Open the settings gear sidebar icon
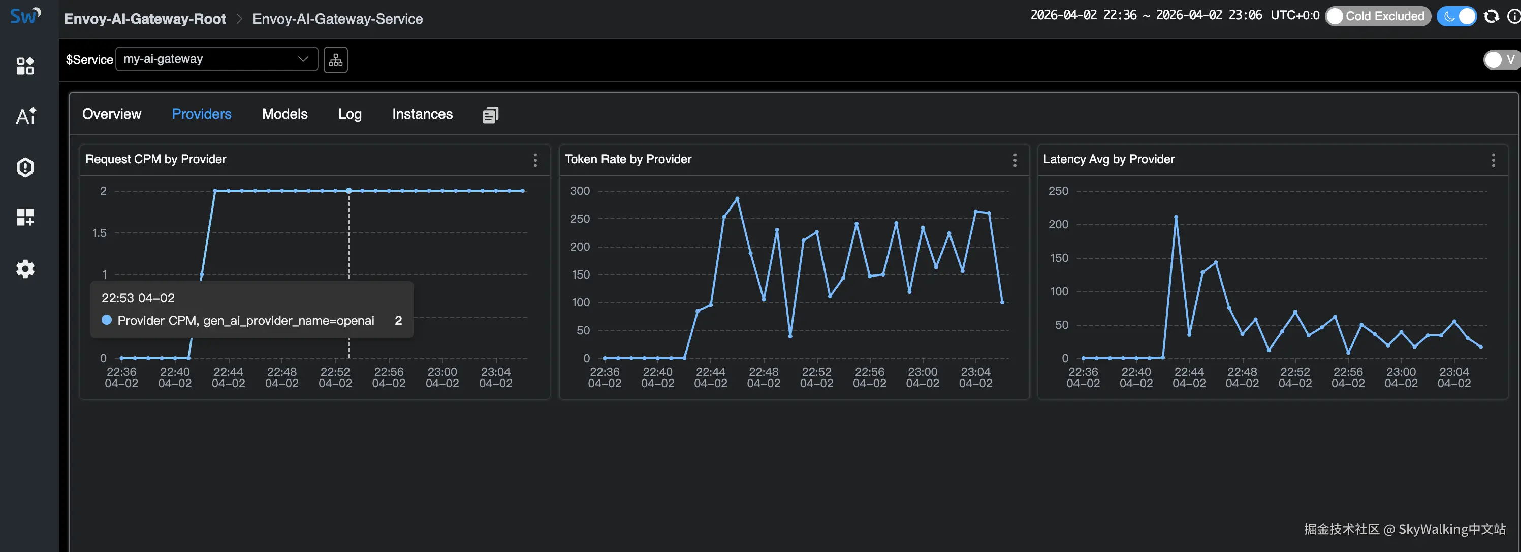This screenshot has width=1521, height=552. coord(25,269)
